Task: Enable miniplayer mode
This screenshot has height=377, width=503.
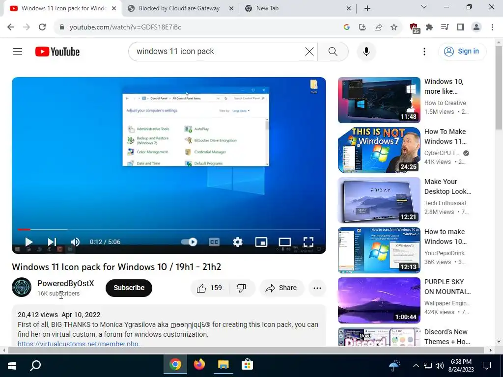Action: pyautogui.click(x=261, y=242)
